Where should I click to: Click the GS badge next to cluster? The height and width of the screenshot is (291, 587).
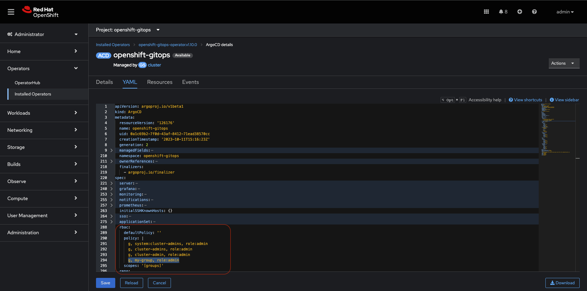[142, 65]
